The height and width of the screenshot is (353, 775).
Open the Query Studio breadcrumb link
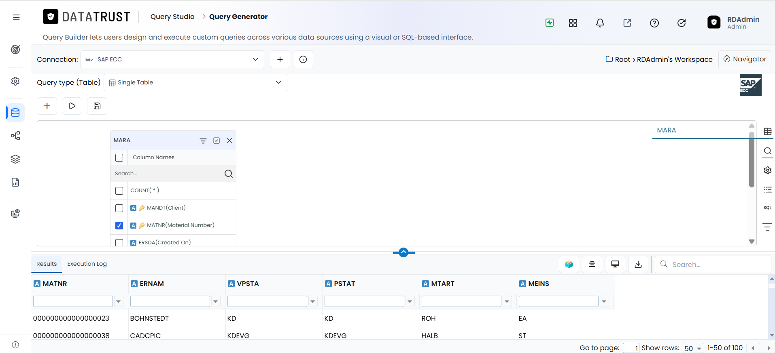(x=172, y=17)
